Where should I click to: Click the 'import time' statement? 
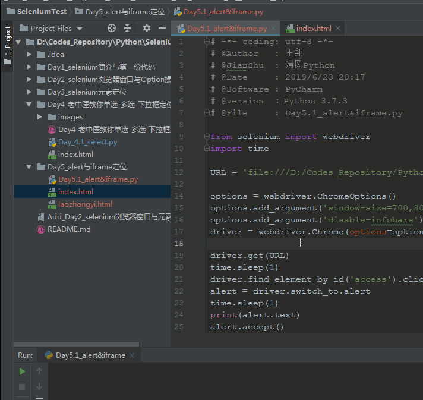pyautogui.click(x=239, y=149)
